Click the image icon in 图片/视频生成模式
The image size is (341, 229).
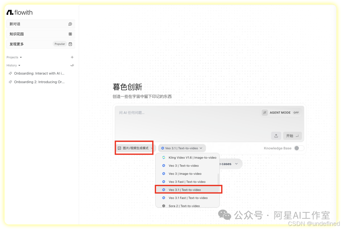pyautogui.click(x=119, y=148)
